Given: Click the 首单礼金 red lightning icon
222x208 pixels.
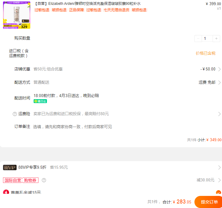Looking at the screenshot, I should 6,192.
